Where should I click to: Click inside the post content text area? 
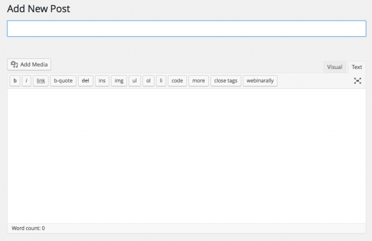[x=186, y=155]
